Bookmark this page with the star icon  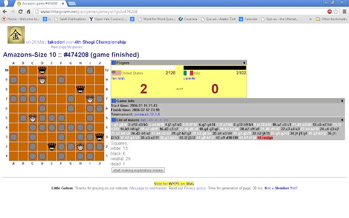point(336,11)
